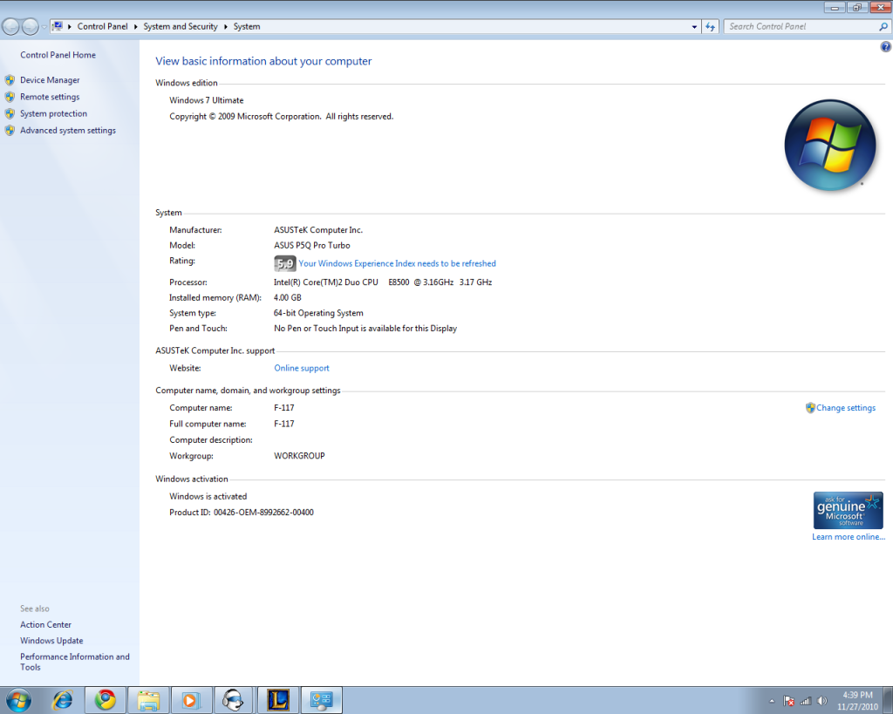The image size is (893, 714).
Task: Click the Windows Start orb
Action: (17, 699)
